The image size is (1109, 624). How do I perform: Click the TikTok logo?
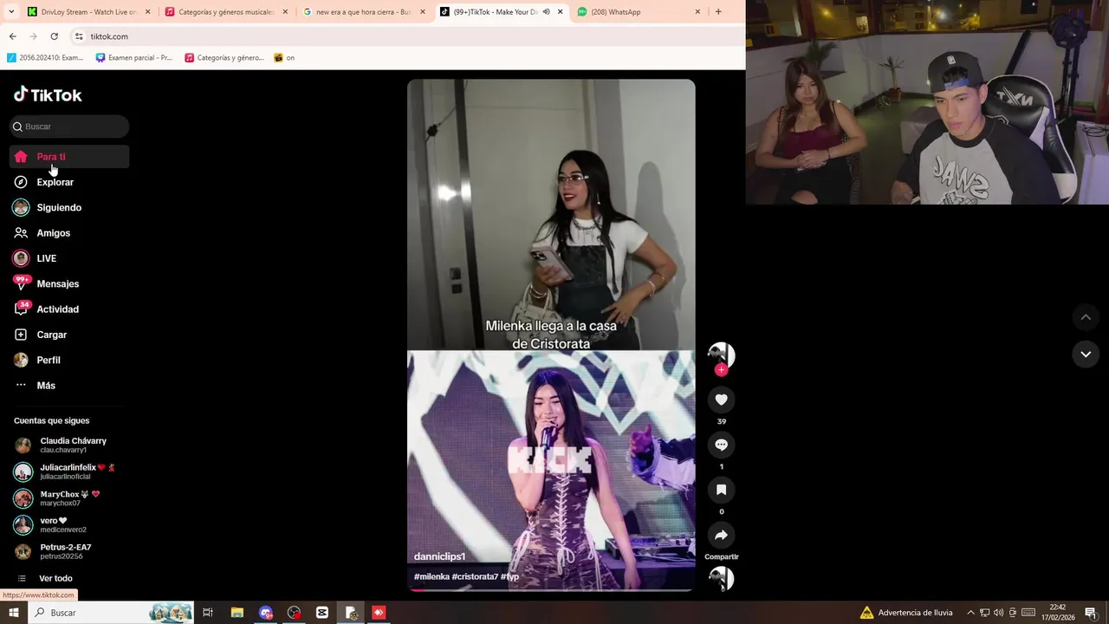point(48,94)
